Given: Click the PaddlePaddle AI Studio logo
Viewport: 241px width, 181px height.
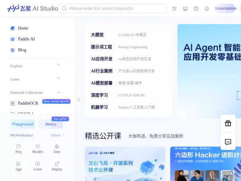Looking at the screenshot, I should click(33, 8).
